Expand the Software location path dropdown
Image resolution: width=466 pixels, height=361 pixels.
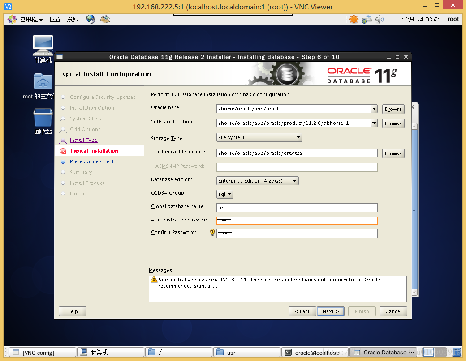point(374,123)
